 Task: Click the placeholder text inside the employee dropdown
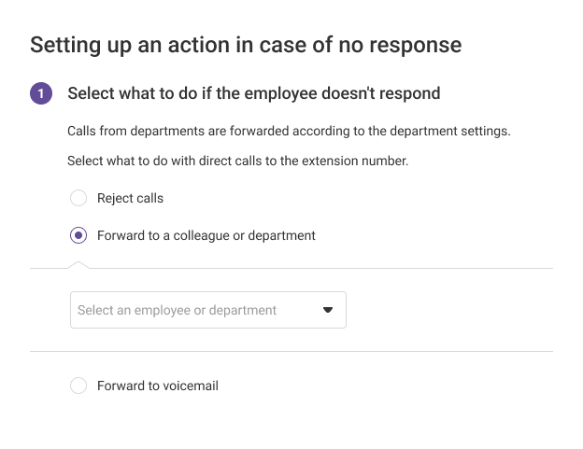click(x=177, y=310)
